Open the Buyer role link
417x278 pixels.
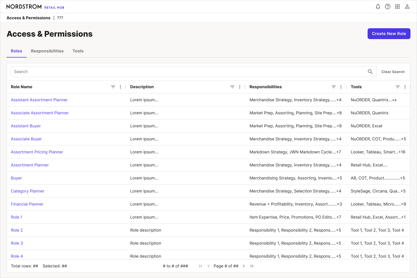coord(16,178)
